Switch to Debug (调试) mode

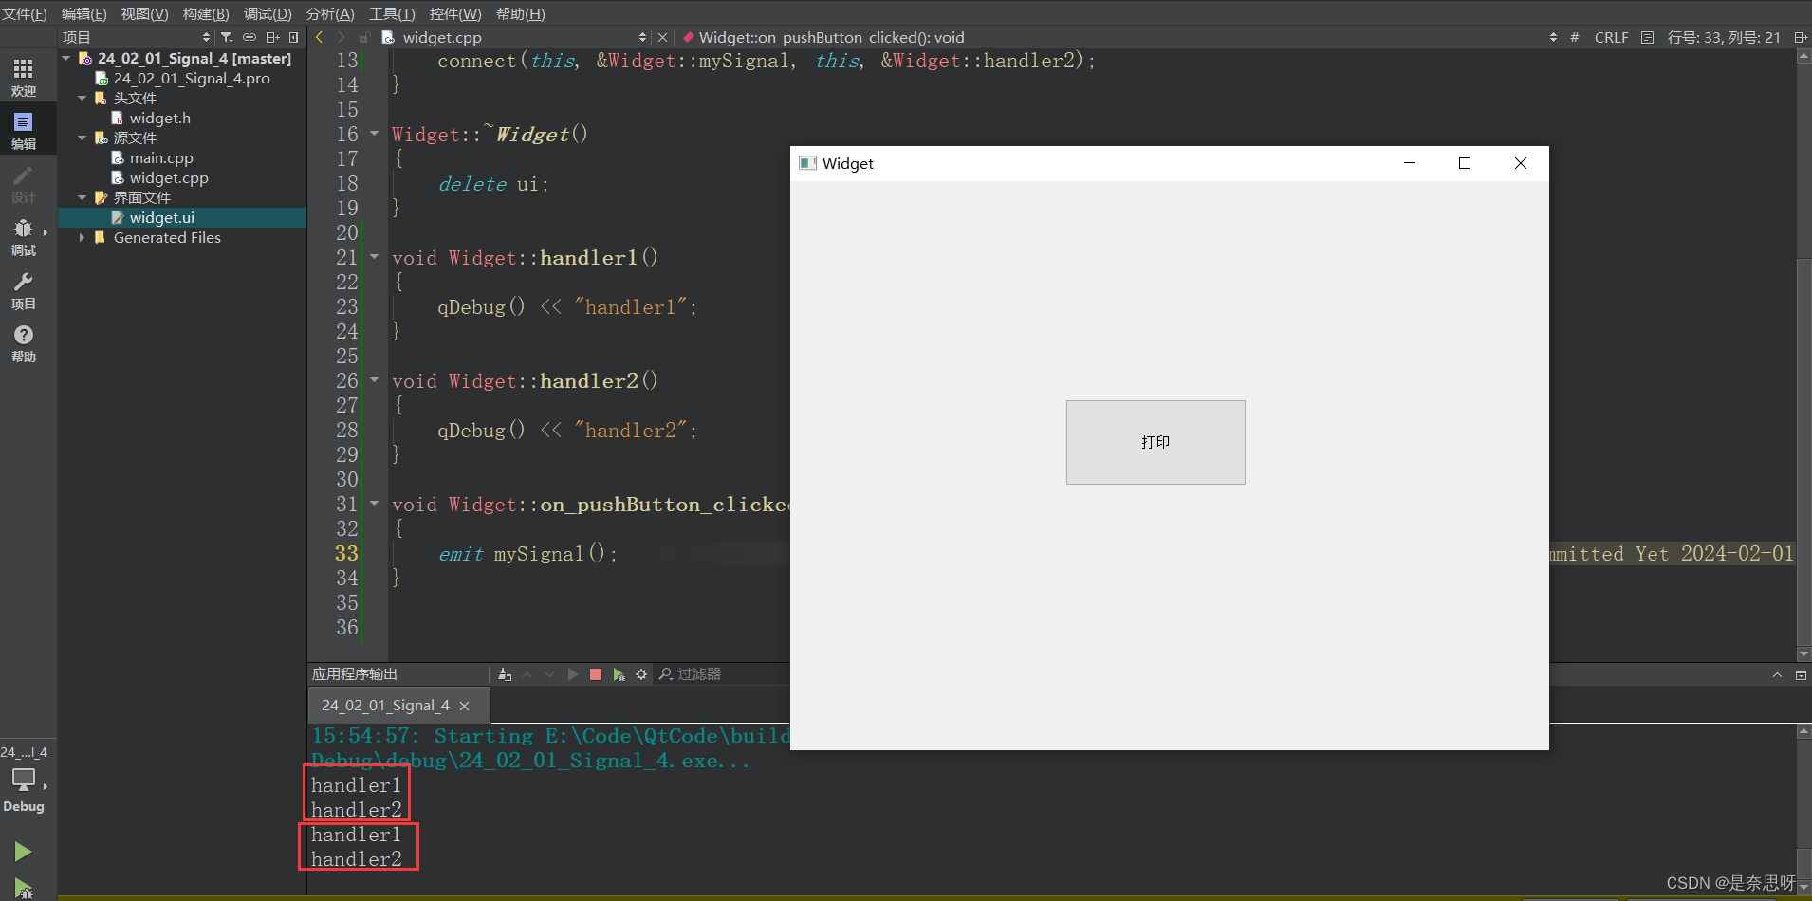point(24,236)
